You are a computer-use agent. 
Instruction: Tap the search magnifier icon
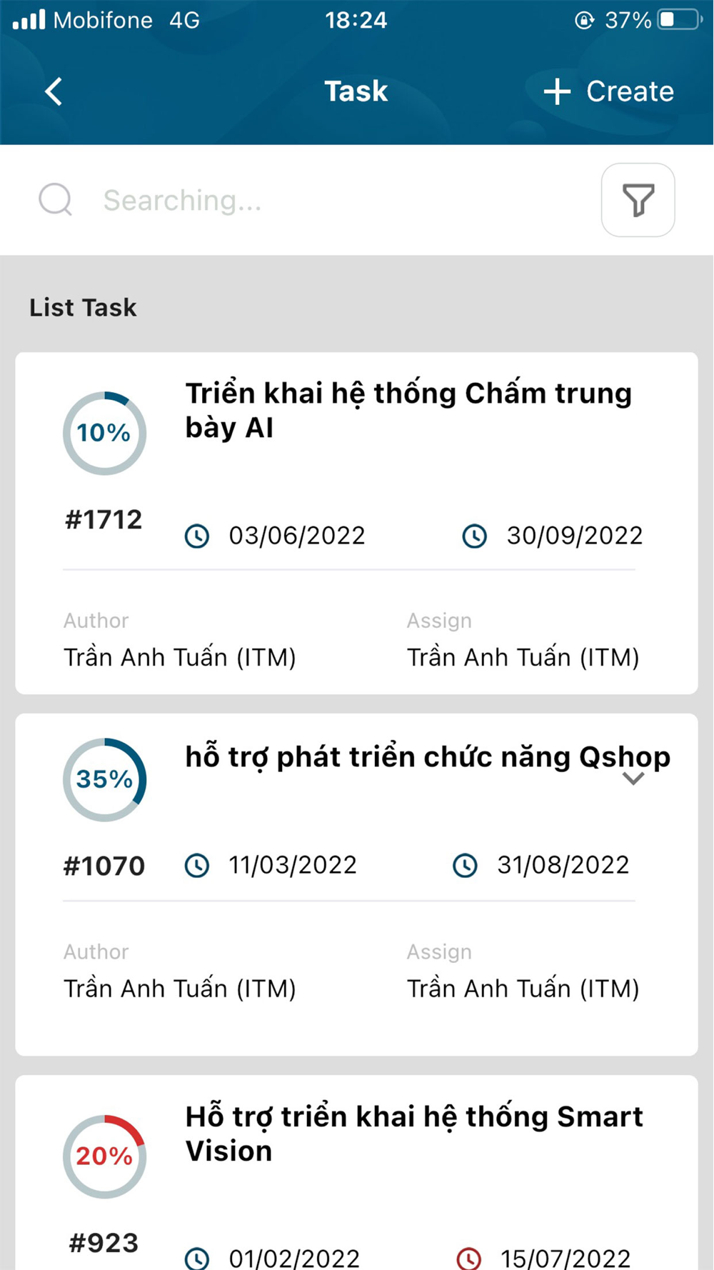point(56,199)
